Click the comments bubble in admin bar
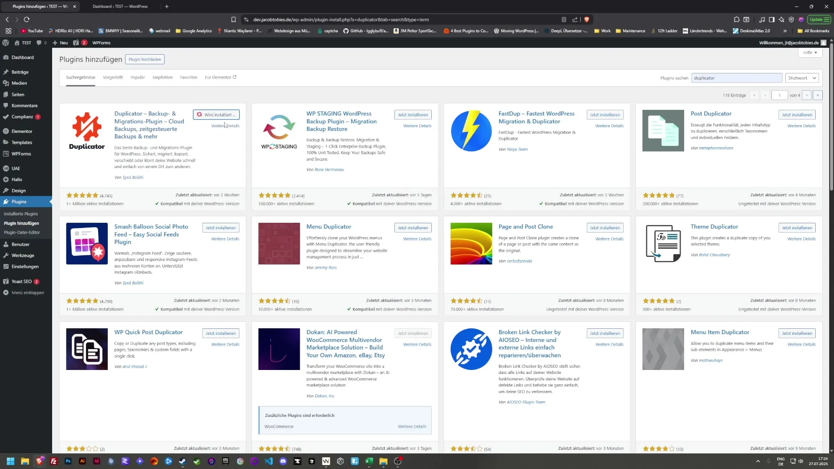Image resolution: width=834 pixels, height=469 pixels. (x=39, y=43)
